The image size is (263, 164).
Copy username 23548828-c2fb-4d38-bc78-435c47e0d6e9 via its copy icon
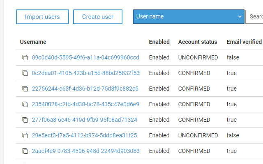pyautogui.click(x=25, y=104)
